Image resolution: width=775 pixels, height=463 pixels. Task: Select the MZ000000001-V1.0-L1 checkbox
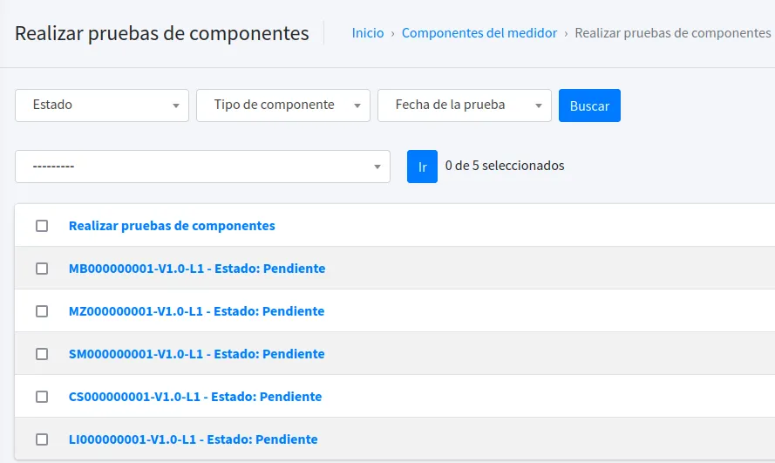click(42, 311)
